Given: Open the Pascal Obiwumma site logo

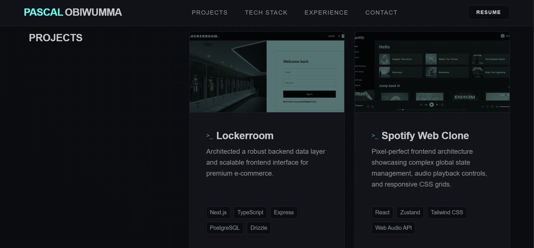Looking at the screenshot, I should click(x=73, y=12).
